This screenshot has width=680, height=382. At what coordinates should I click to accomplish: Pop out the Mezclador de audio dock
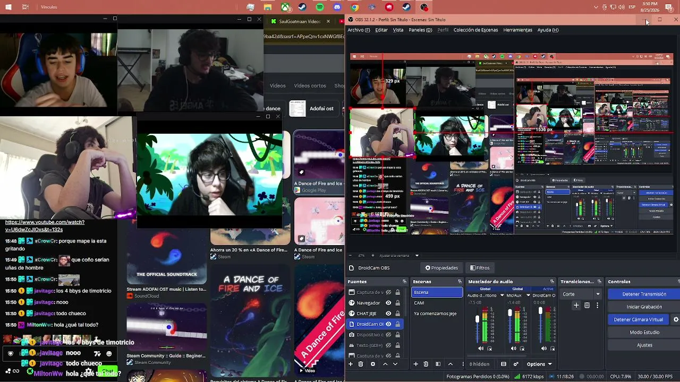[552, 282]
